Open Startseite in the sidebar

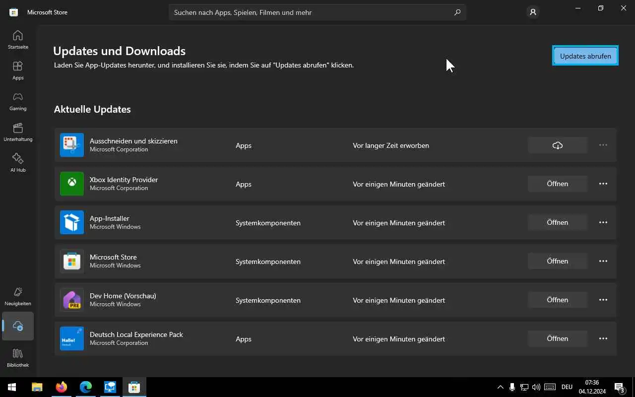point(18,40)
